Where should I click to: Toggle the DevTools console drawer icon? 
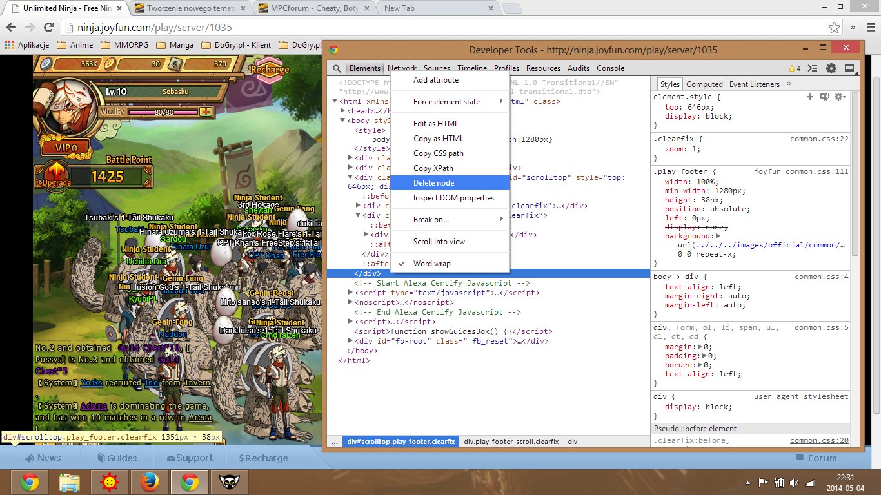click(x=813, y=68)
